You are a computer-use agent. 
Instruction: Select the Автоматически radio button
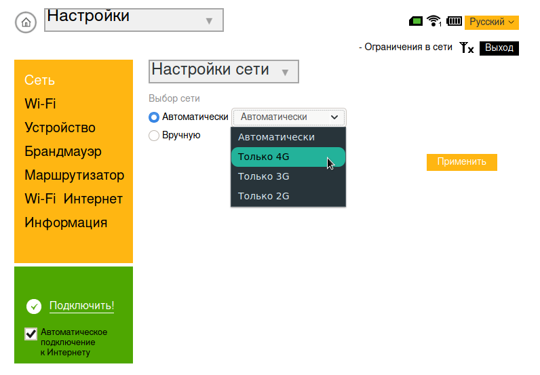(x=154, y=117)
